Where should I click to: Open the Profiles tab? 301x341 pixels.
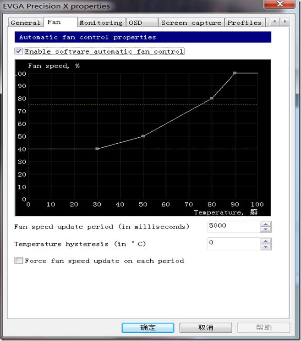[245, 22]
